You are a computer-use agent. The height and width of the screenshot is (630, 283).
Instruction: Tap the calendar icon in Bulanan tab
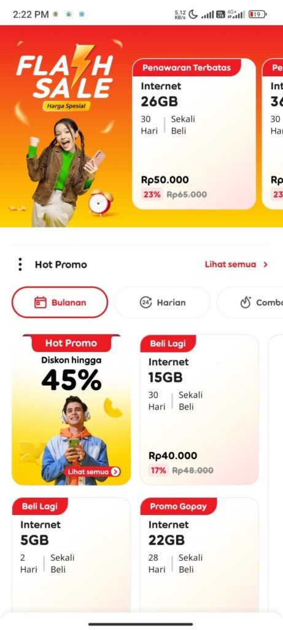[41, 303]
